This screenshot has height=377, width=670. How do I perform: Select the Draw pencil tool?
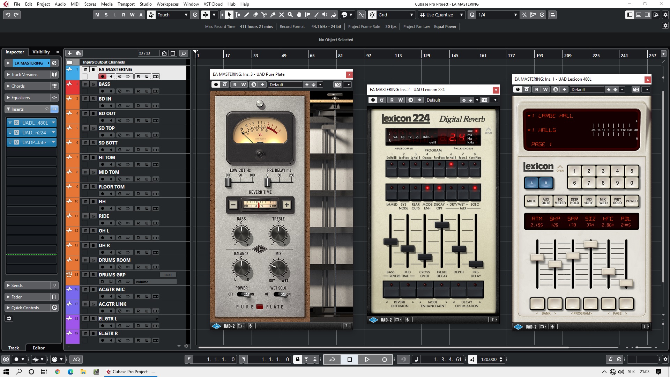click(x=246, y=15)
